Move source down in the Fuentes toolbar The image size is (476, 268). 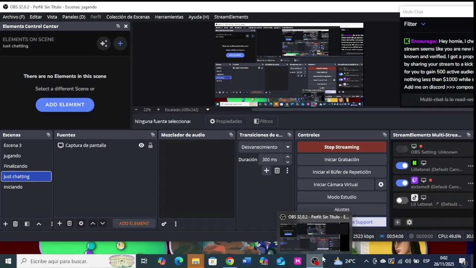[103, 223]
